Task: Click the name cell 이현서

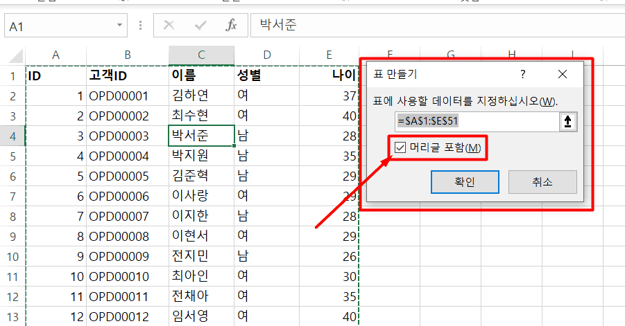Action: [x=201, y=236]
